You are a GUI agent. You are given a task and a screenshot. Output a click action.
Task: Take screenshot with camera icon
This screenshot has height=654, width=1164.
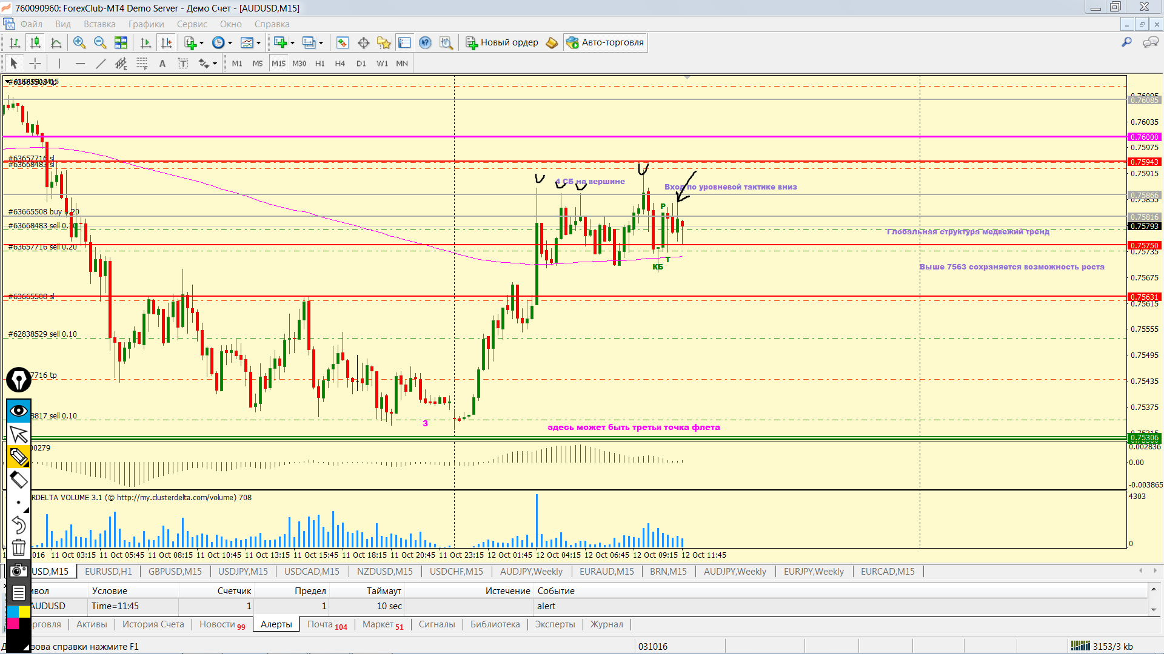19,570
